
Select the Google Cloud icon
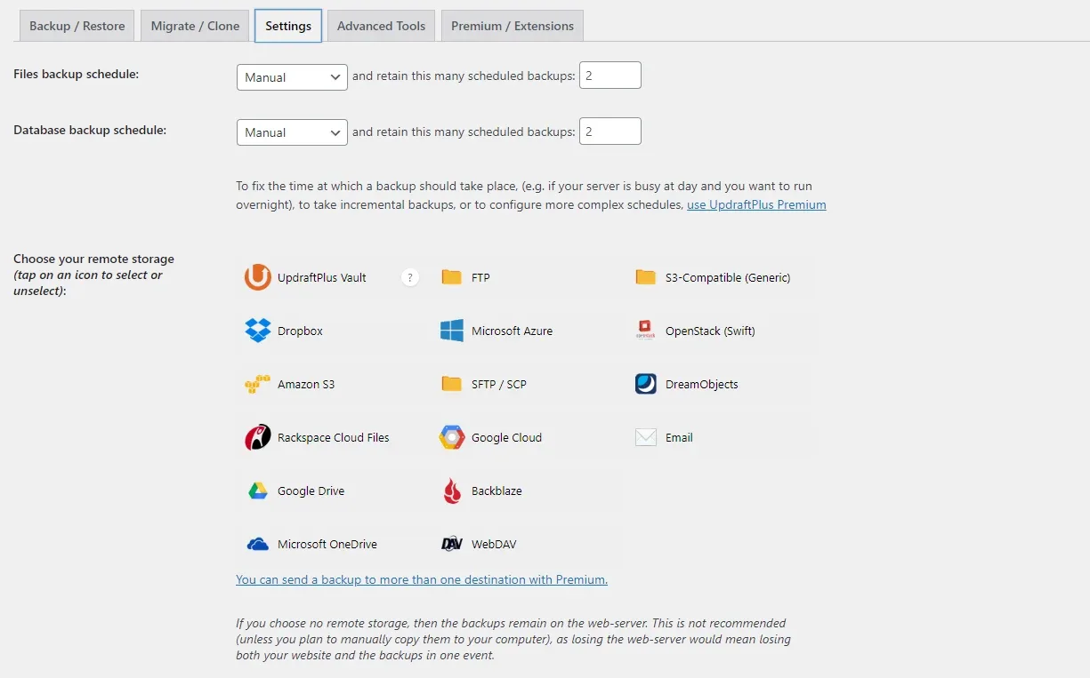[452, 437]
